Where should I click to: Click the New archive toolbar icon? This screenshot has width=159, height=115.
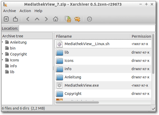(x=6, y=19)
